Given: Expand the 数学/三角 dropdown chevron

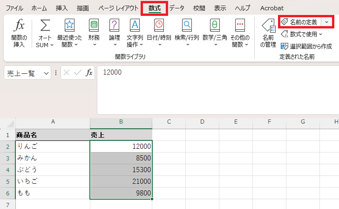Looking at the screenshot, I should click(x=216, y=45).
